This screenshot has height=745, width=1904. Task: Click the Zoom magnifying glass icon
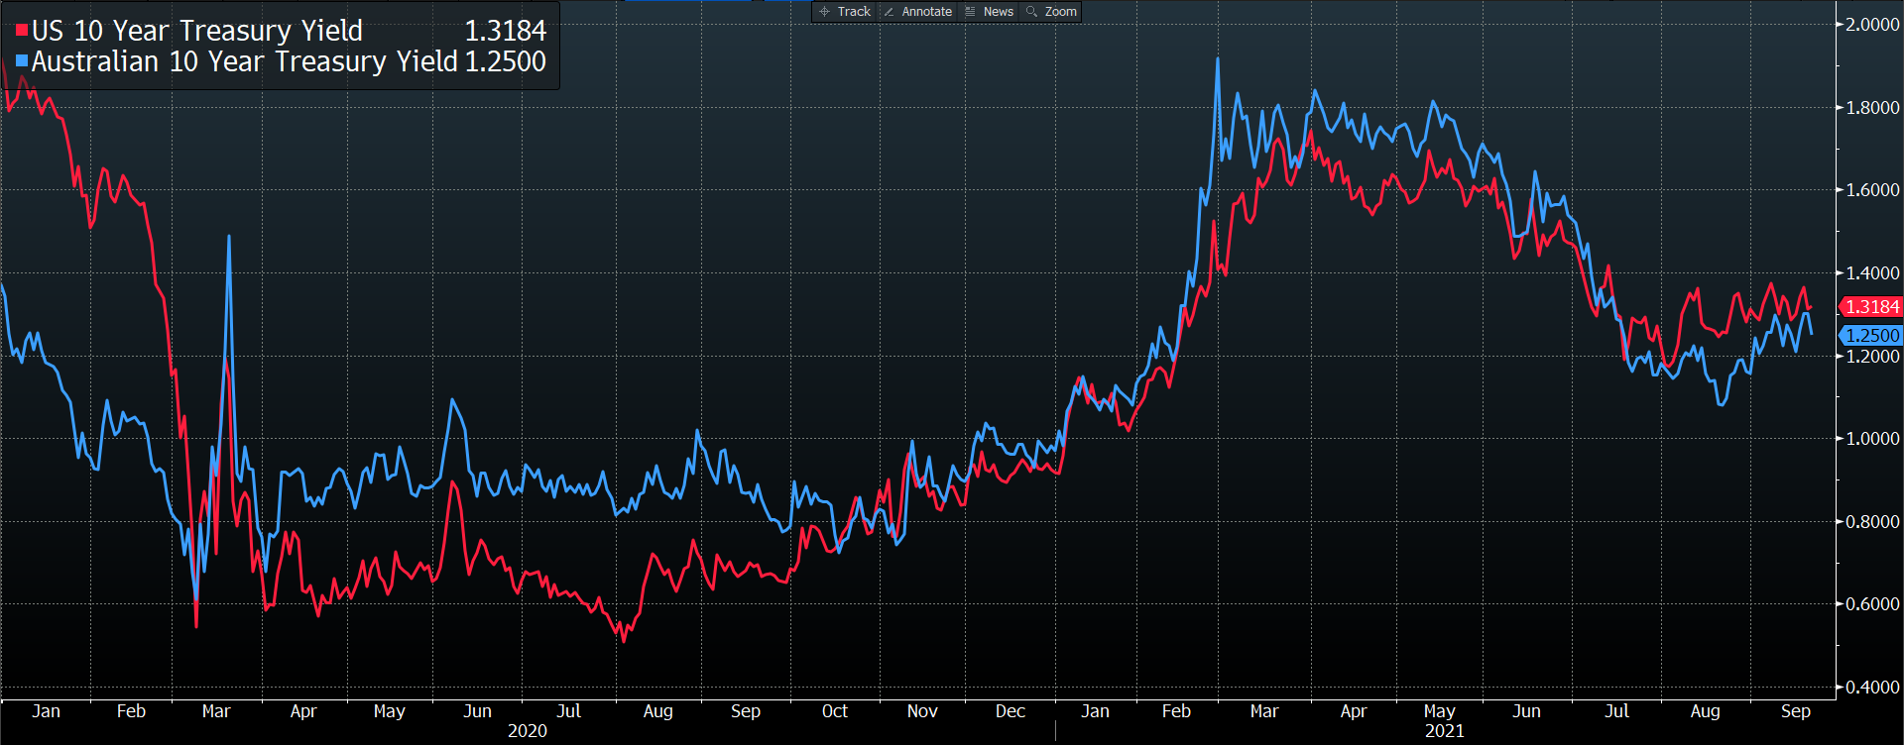click(1031, 12)
